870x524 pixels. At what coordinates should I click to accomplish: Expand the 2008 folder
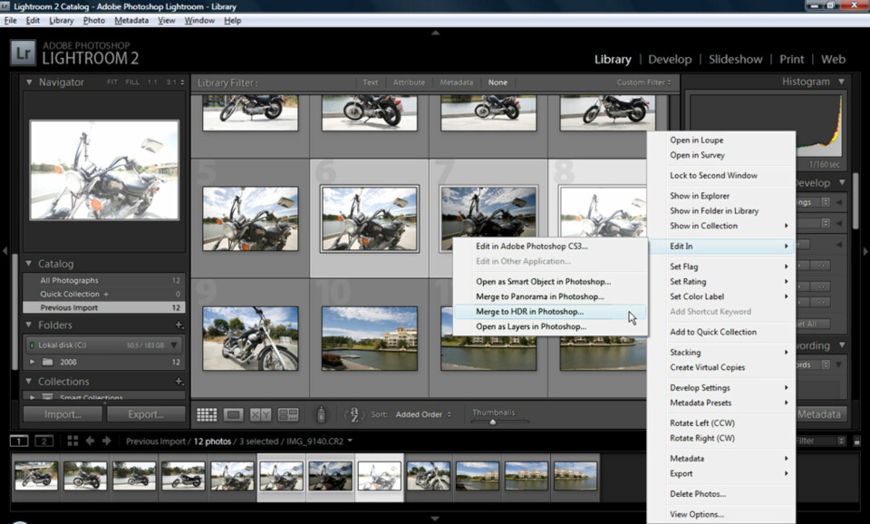point(33,362)
